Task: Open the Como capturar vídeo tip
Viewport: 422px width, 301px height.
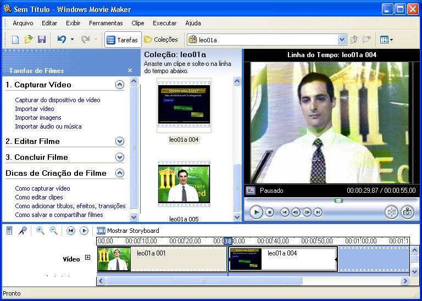Action: (42, 188)
